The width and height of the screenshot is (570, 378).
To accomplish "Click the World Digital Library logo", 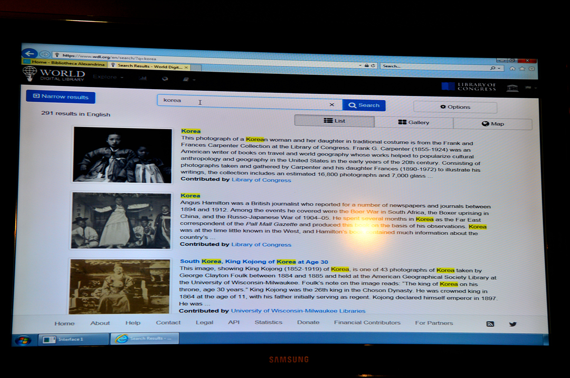I will (x=54, y=74).
